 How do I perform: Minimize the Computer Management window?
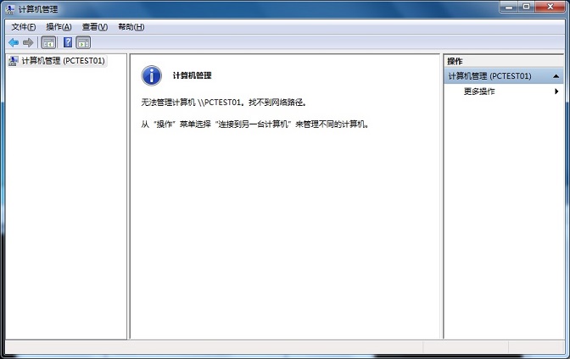[x=509, y=8]
